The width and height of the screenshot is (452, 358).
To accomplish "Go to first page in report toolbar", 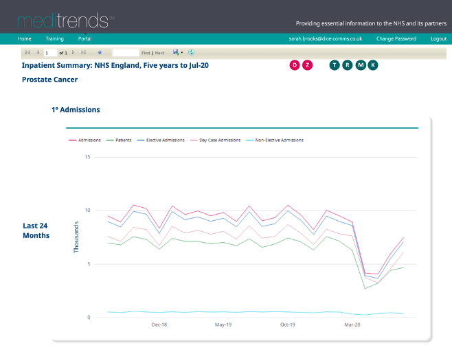I will [x=27, y=52].
